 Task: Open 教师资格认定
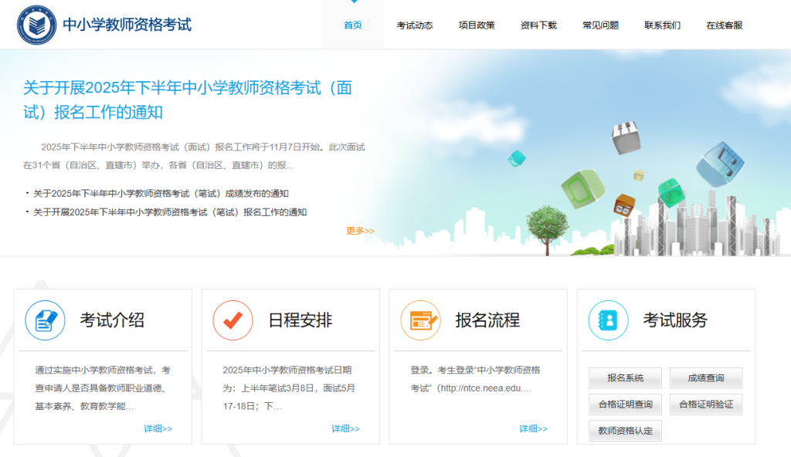(626, 430)
